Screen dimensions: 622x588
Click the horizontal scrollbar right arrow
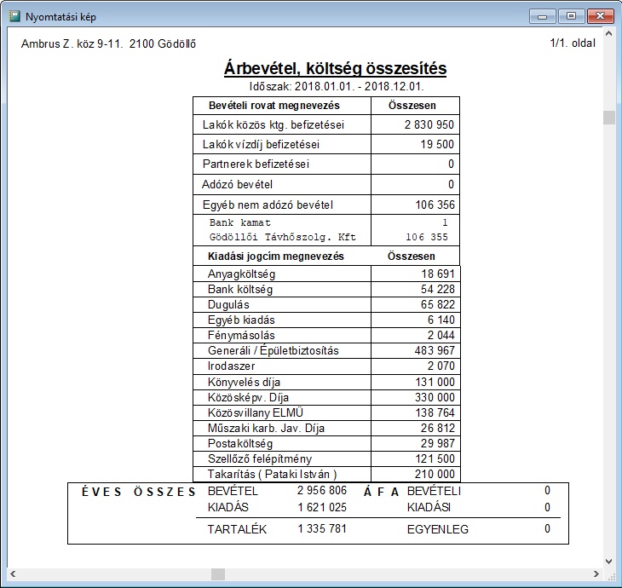[x=596, y=574]
